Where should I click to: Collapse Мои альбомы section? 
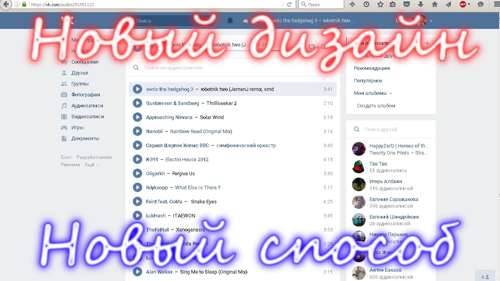(x=373, y=93)
